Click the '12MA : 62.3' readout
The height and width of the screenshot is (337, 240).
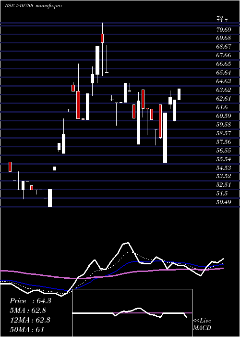[30, 320]
